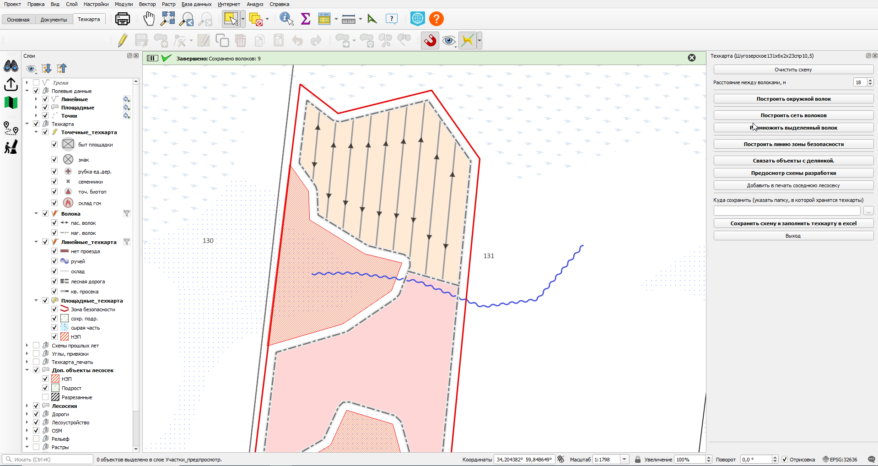The width and height of the screenshot is (878, 466).
Task: Increase the distance between волоками spinner
Action: 870,81
